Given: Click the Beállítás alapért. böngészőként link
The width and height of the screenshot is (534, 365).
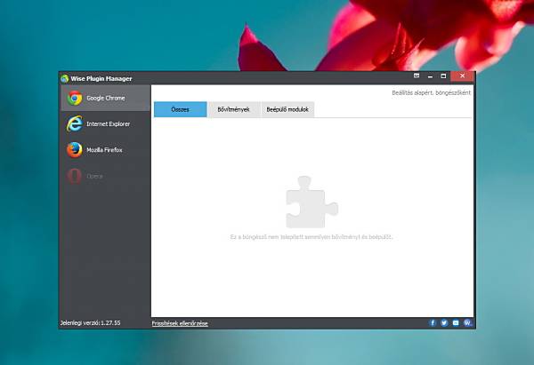Looking at the screenshot, I should click(x=431, y=92).
